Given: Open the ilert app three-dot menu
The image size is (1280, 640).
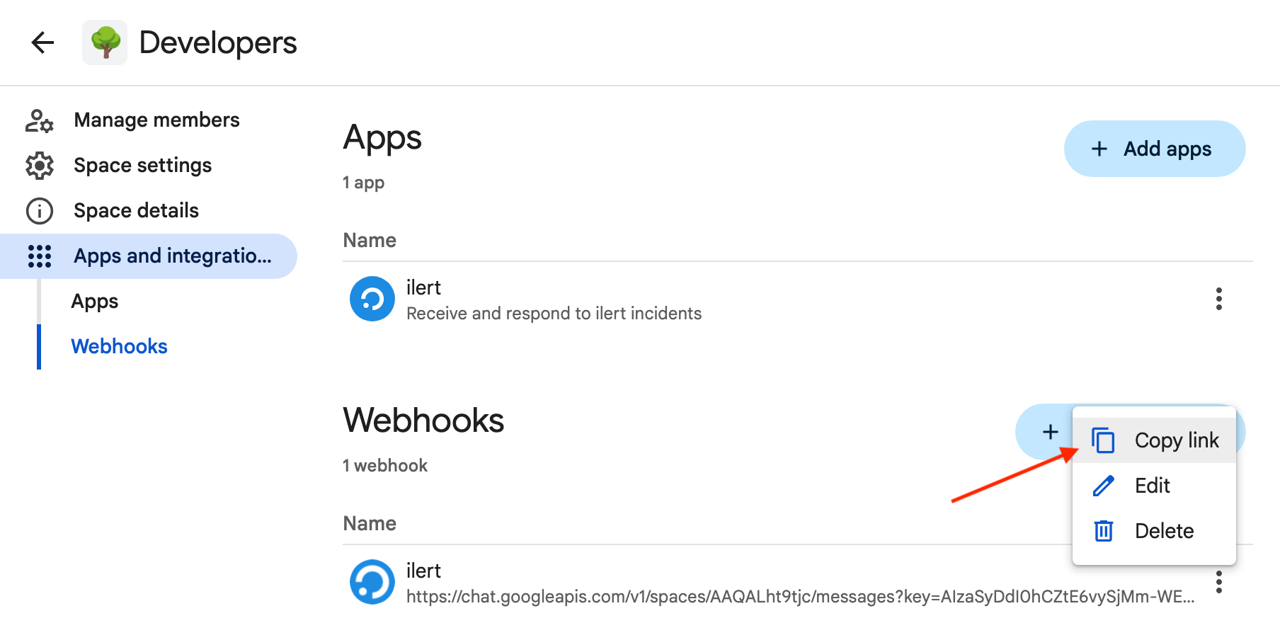Looking at the screenshot, I should point(1218,299).
